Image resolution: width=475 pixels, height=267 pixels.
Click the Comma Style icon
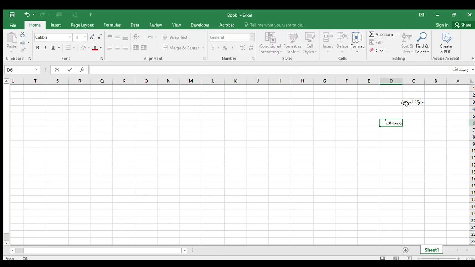pos(232,48)
